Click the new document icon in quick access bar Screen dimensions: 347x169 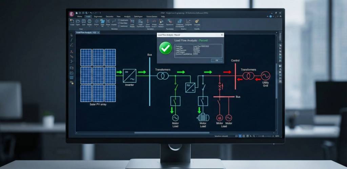click(x=77, y=13)
